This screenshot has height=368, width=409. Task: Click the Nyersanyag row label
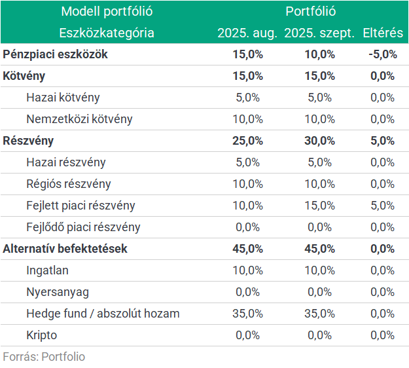pyautogui.click(x=58, y=292)
